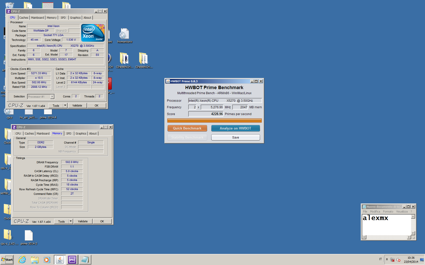The width and height of the screenshot is (425, 265).
Task: Expand Tools dropdown arrow in top CPU-Z
Action: tap(65, 105)
